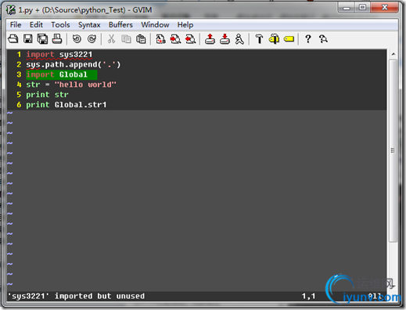Click the Save All files icon

[42, 39]
